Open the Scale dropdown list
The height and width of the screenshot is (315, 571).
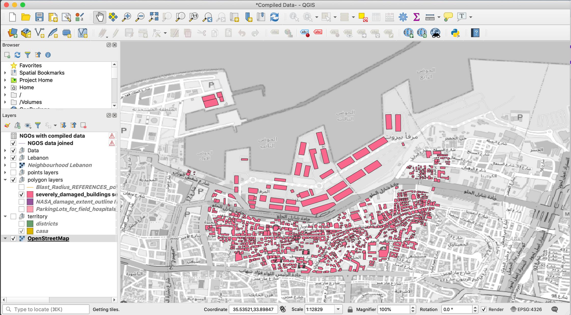click(338, 309)
